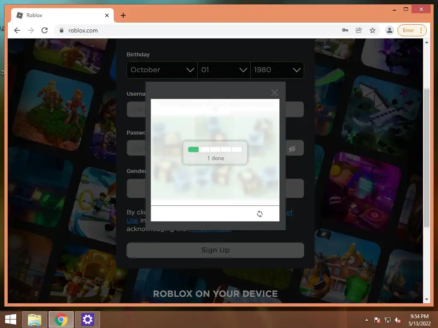The image size is (438, 328).
Task: Show hidden tray icons arrow
Action: [x=367, y=320]
